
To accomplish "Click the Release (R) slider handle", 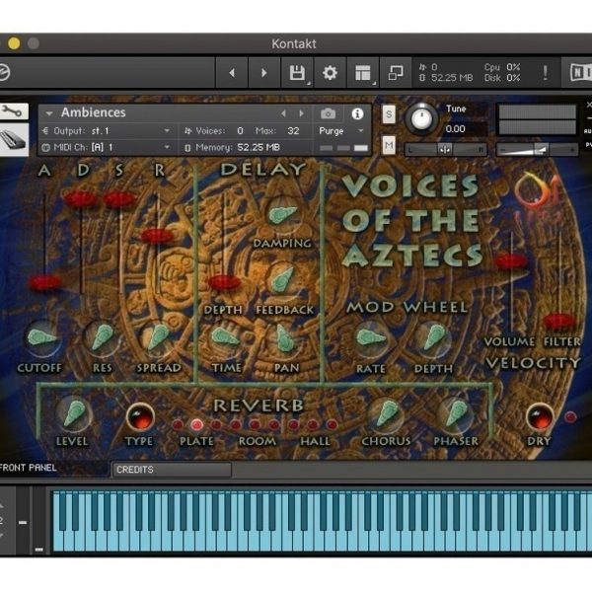I will (157, 236).
